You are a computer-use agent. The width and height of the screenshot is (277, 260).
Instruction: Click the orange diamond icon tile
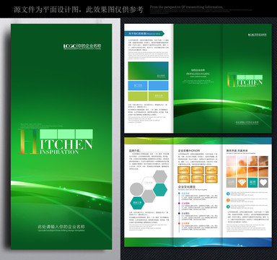242,183
